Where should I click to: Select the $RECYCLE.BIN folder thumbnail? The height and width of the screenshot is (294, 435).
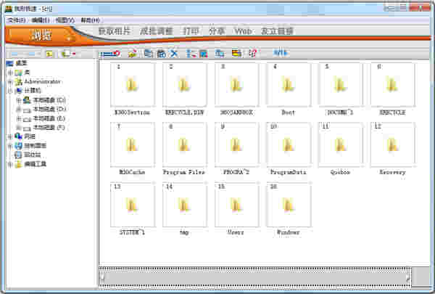tap(184, 85)
